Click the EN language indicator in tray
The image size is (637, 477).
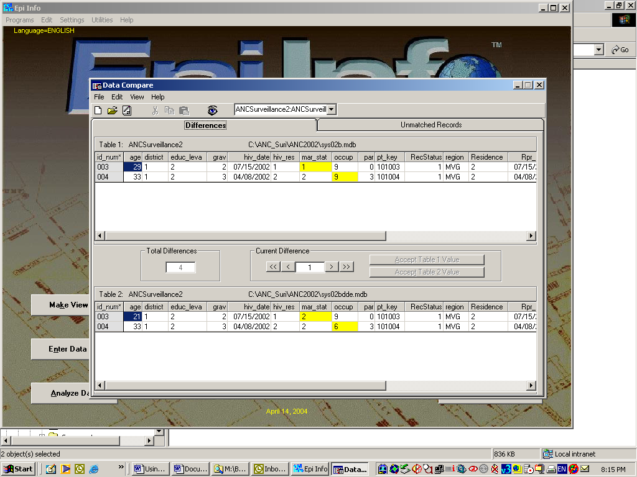point(562,470)
